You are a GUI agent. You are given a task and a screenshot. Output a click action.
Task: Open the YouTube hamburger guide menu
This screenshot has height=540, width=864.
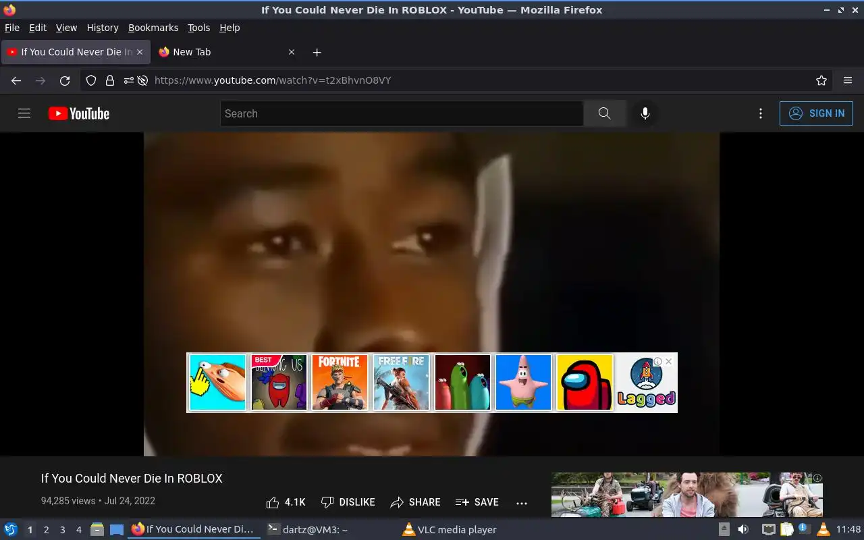point(24,113)
